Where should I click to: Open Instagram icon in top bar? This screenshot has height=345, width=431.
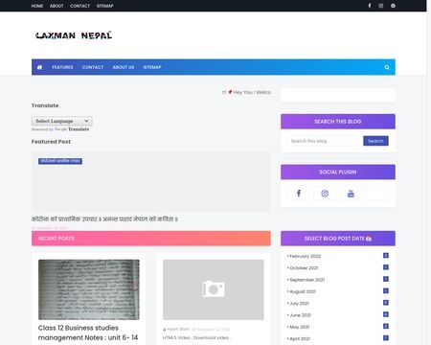pyautogui.click(x=381, y=6)
